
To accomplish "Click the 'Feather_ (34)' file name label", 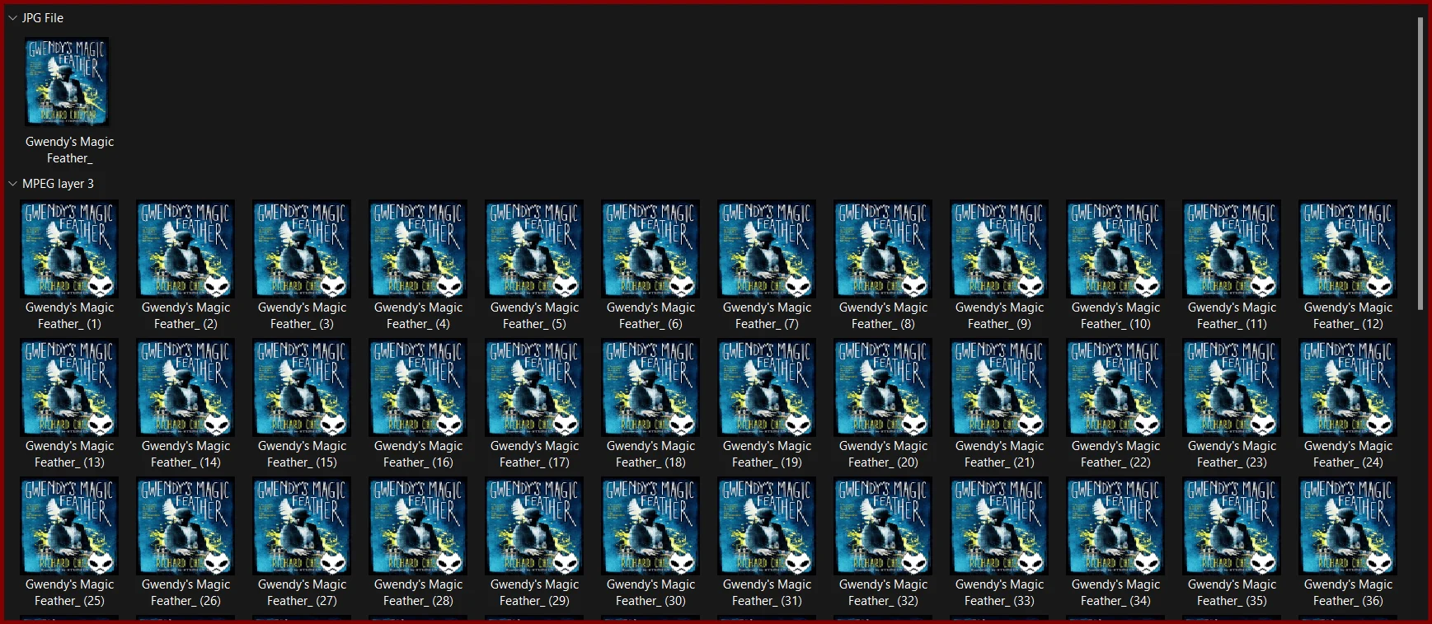I will tap(1115, 601).
